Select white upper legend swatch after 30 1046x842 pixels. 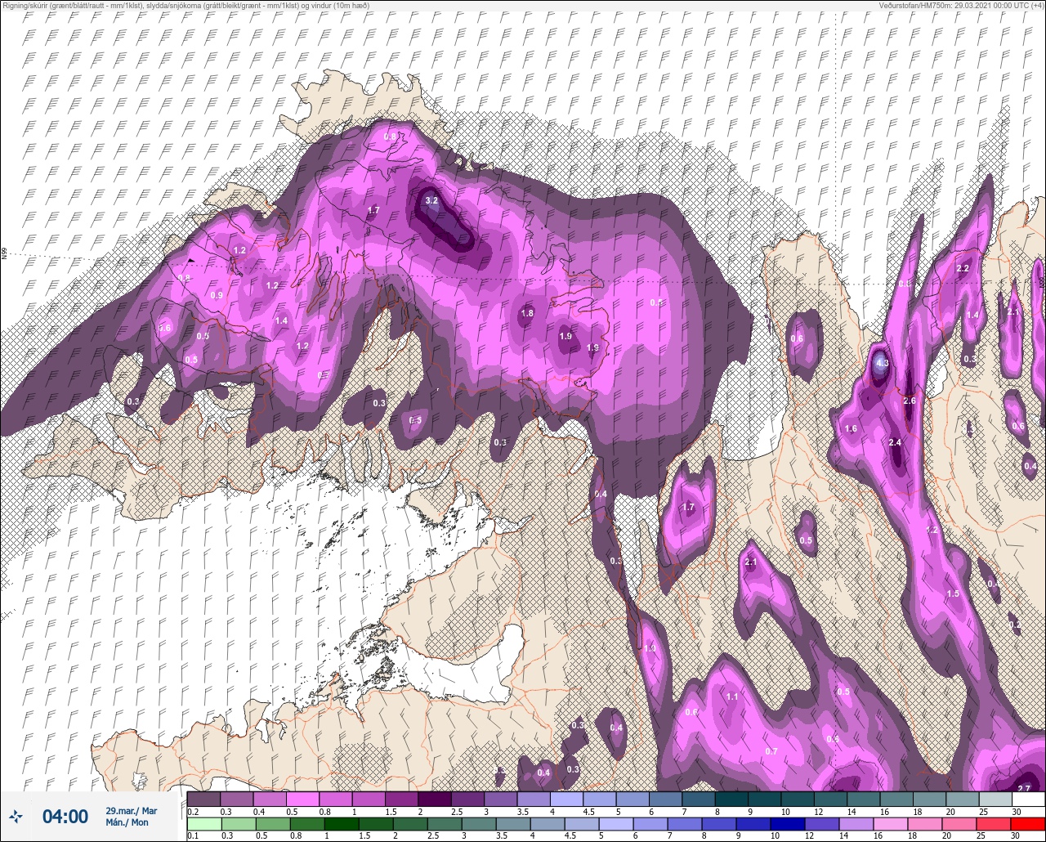pos(1028,799)
